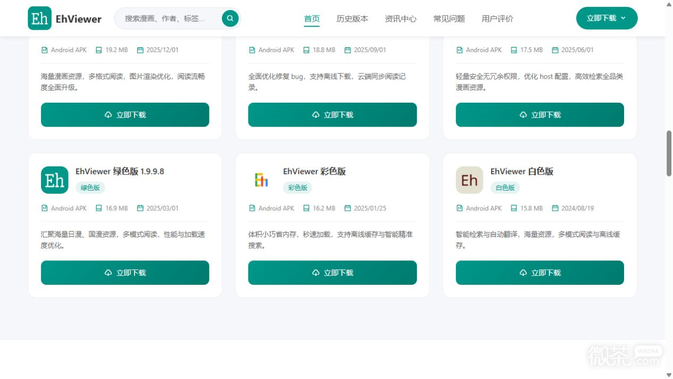Expand the header 立即下载 dropdown button
This screenshot has height=379, width=673.
606,18
